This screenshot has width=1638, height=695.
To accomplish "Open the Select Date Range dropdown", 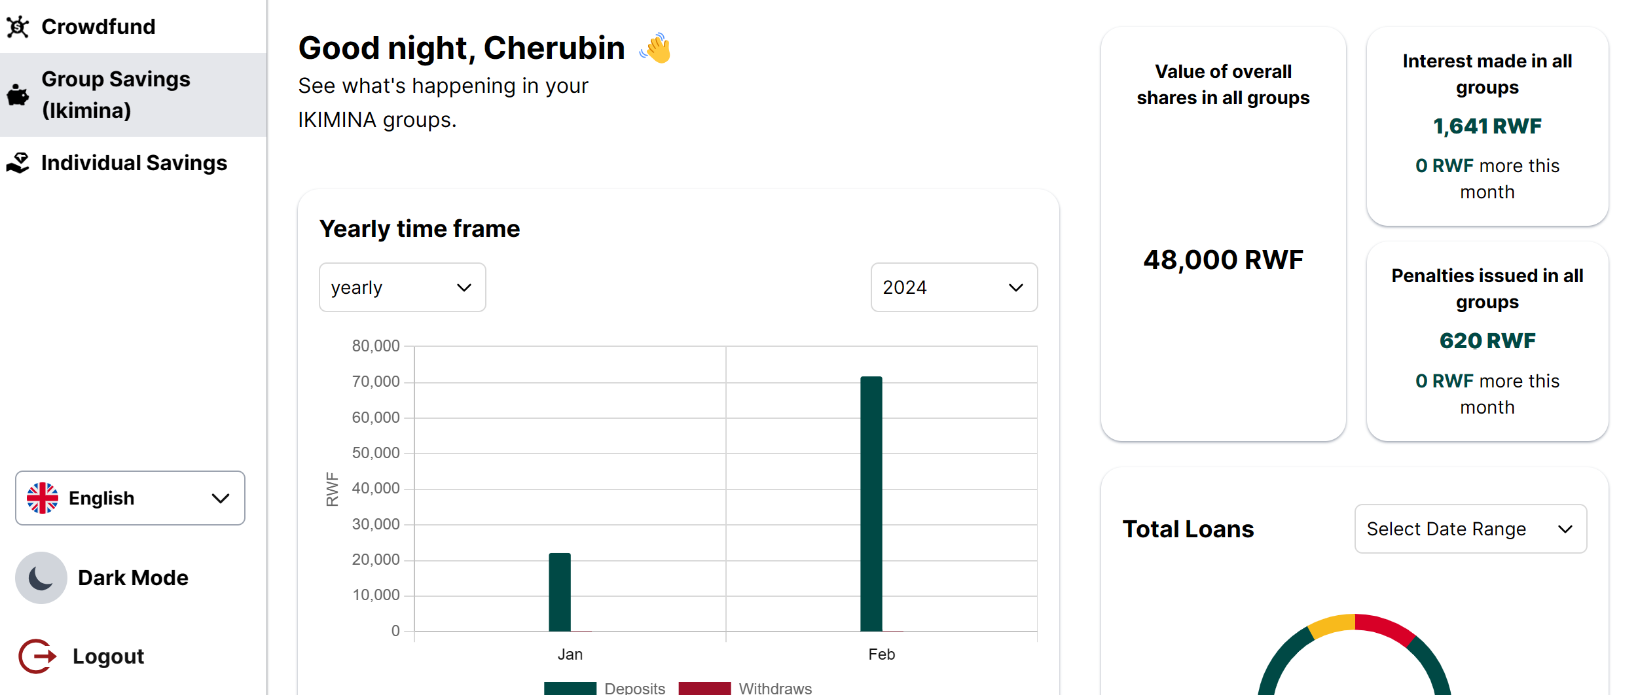I will click(1470, 529).
